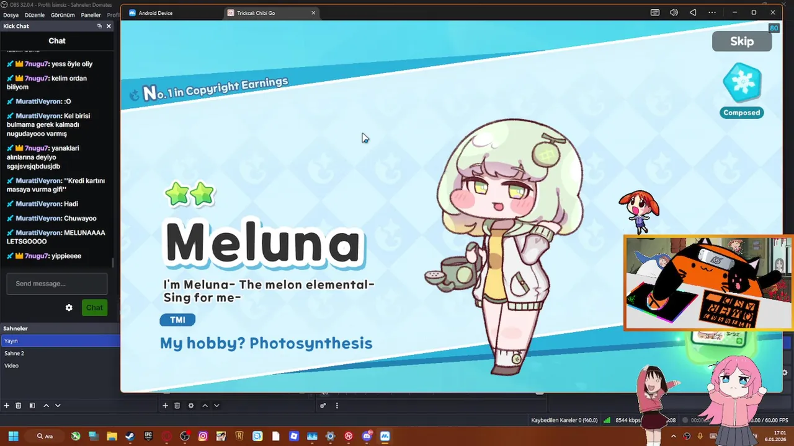794x446 pixels.
Task: Select the Yayın scene
Action: [60, 341]
